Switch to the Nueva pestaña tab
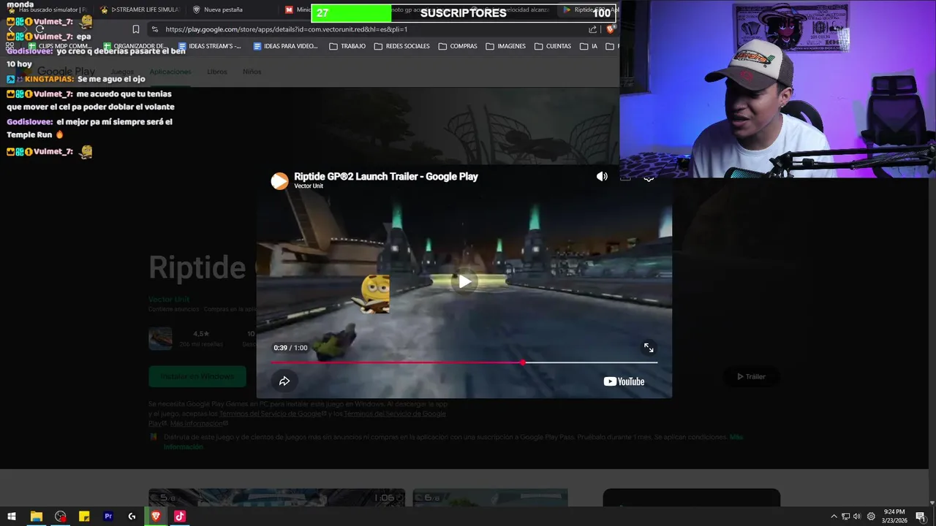 click(x=218, y=9)
